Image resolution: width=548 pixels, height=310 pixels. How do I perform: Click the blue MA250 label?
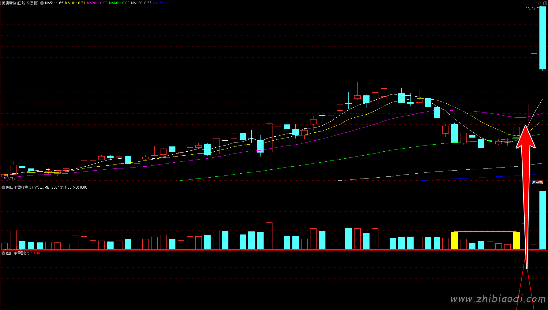click(163, 3)
